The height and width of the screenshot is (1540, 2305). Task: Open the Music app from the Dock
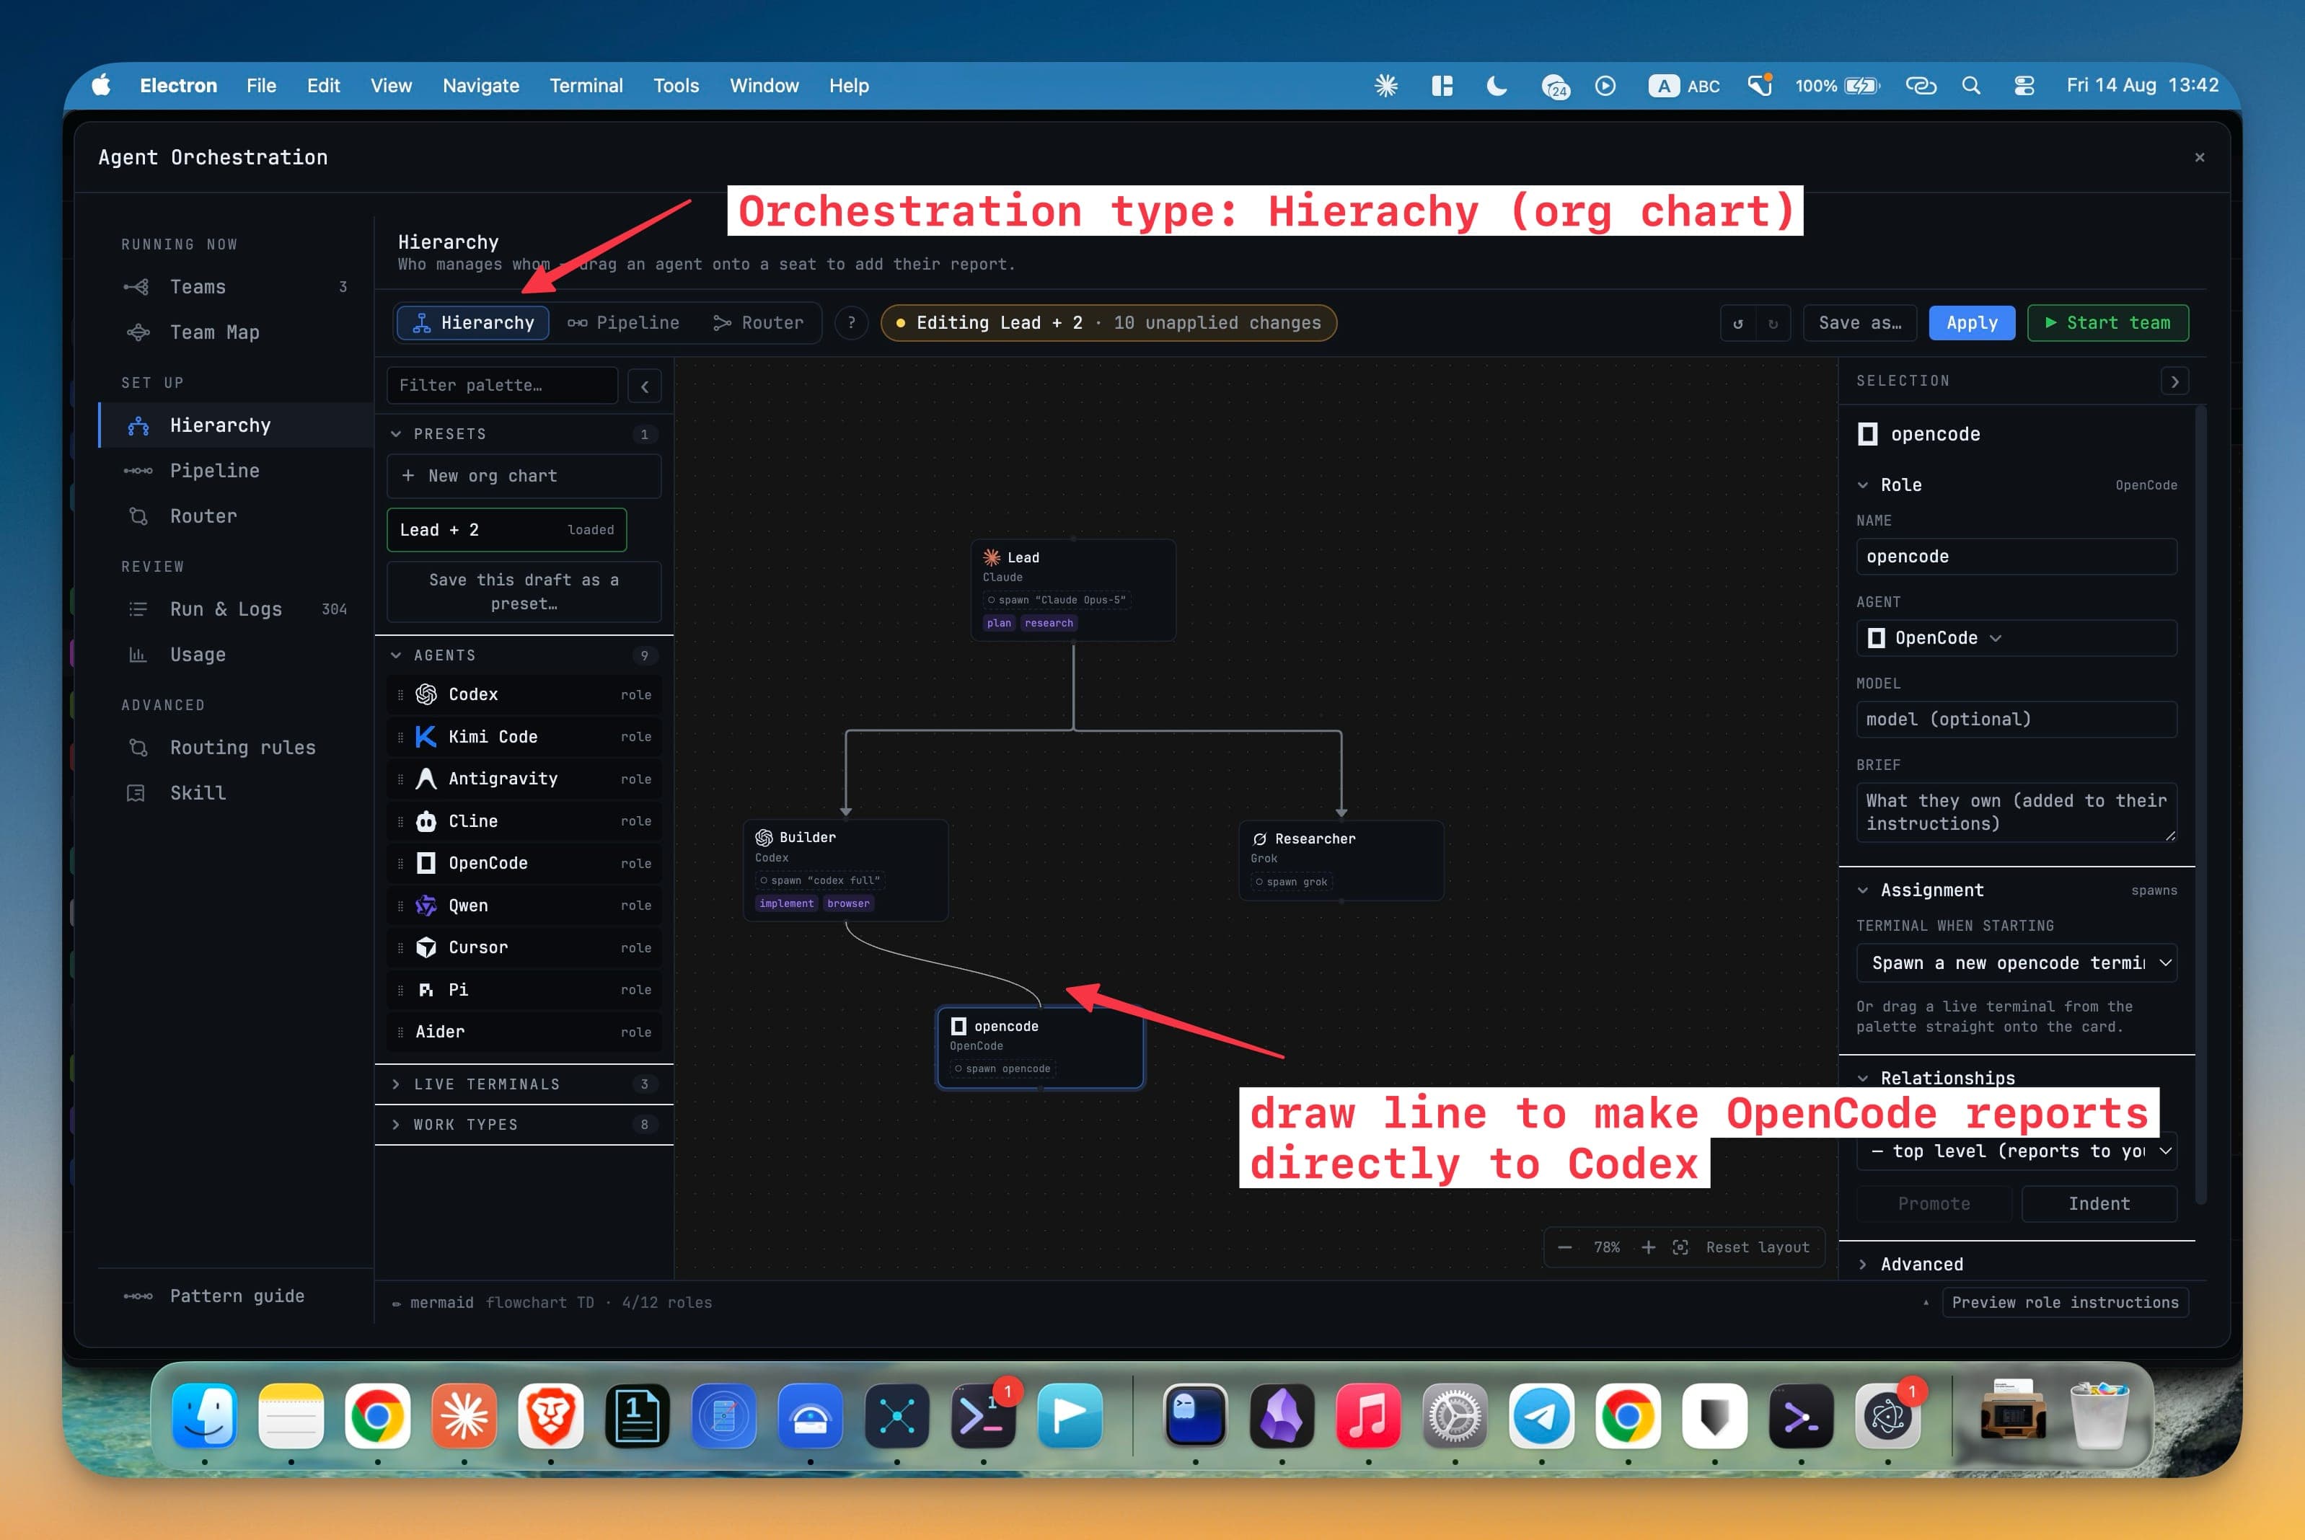click(x=1369, y=1416)
